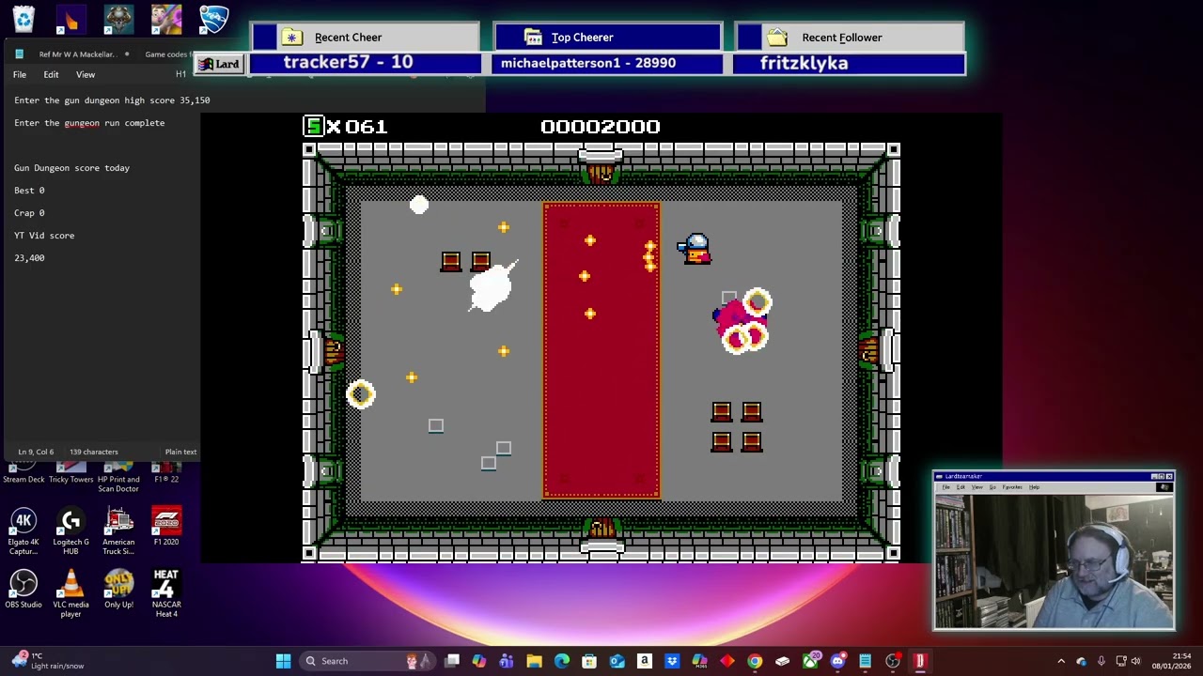This screenshot has width=1203, height=676.
Task: Click the player character in the game
Action: 695,249
